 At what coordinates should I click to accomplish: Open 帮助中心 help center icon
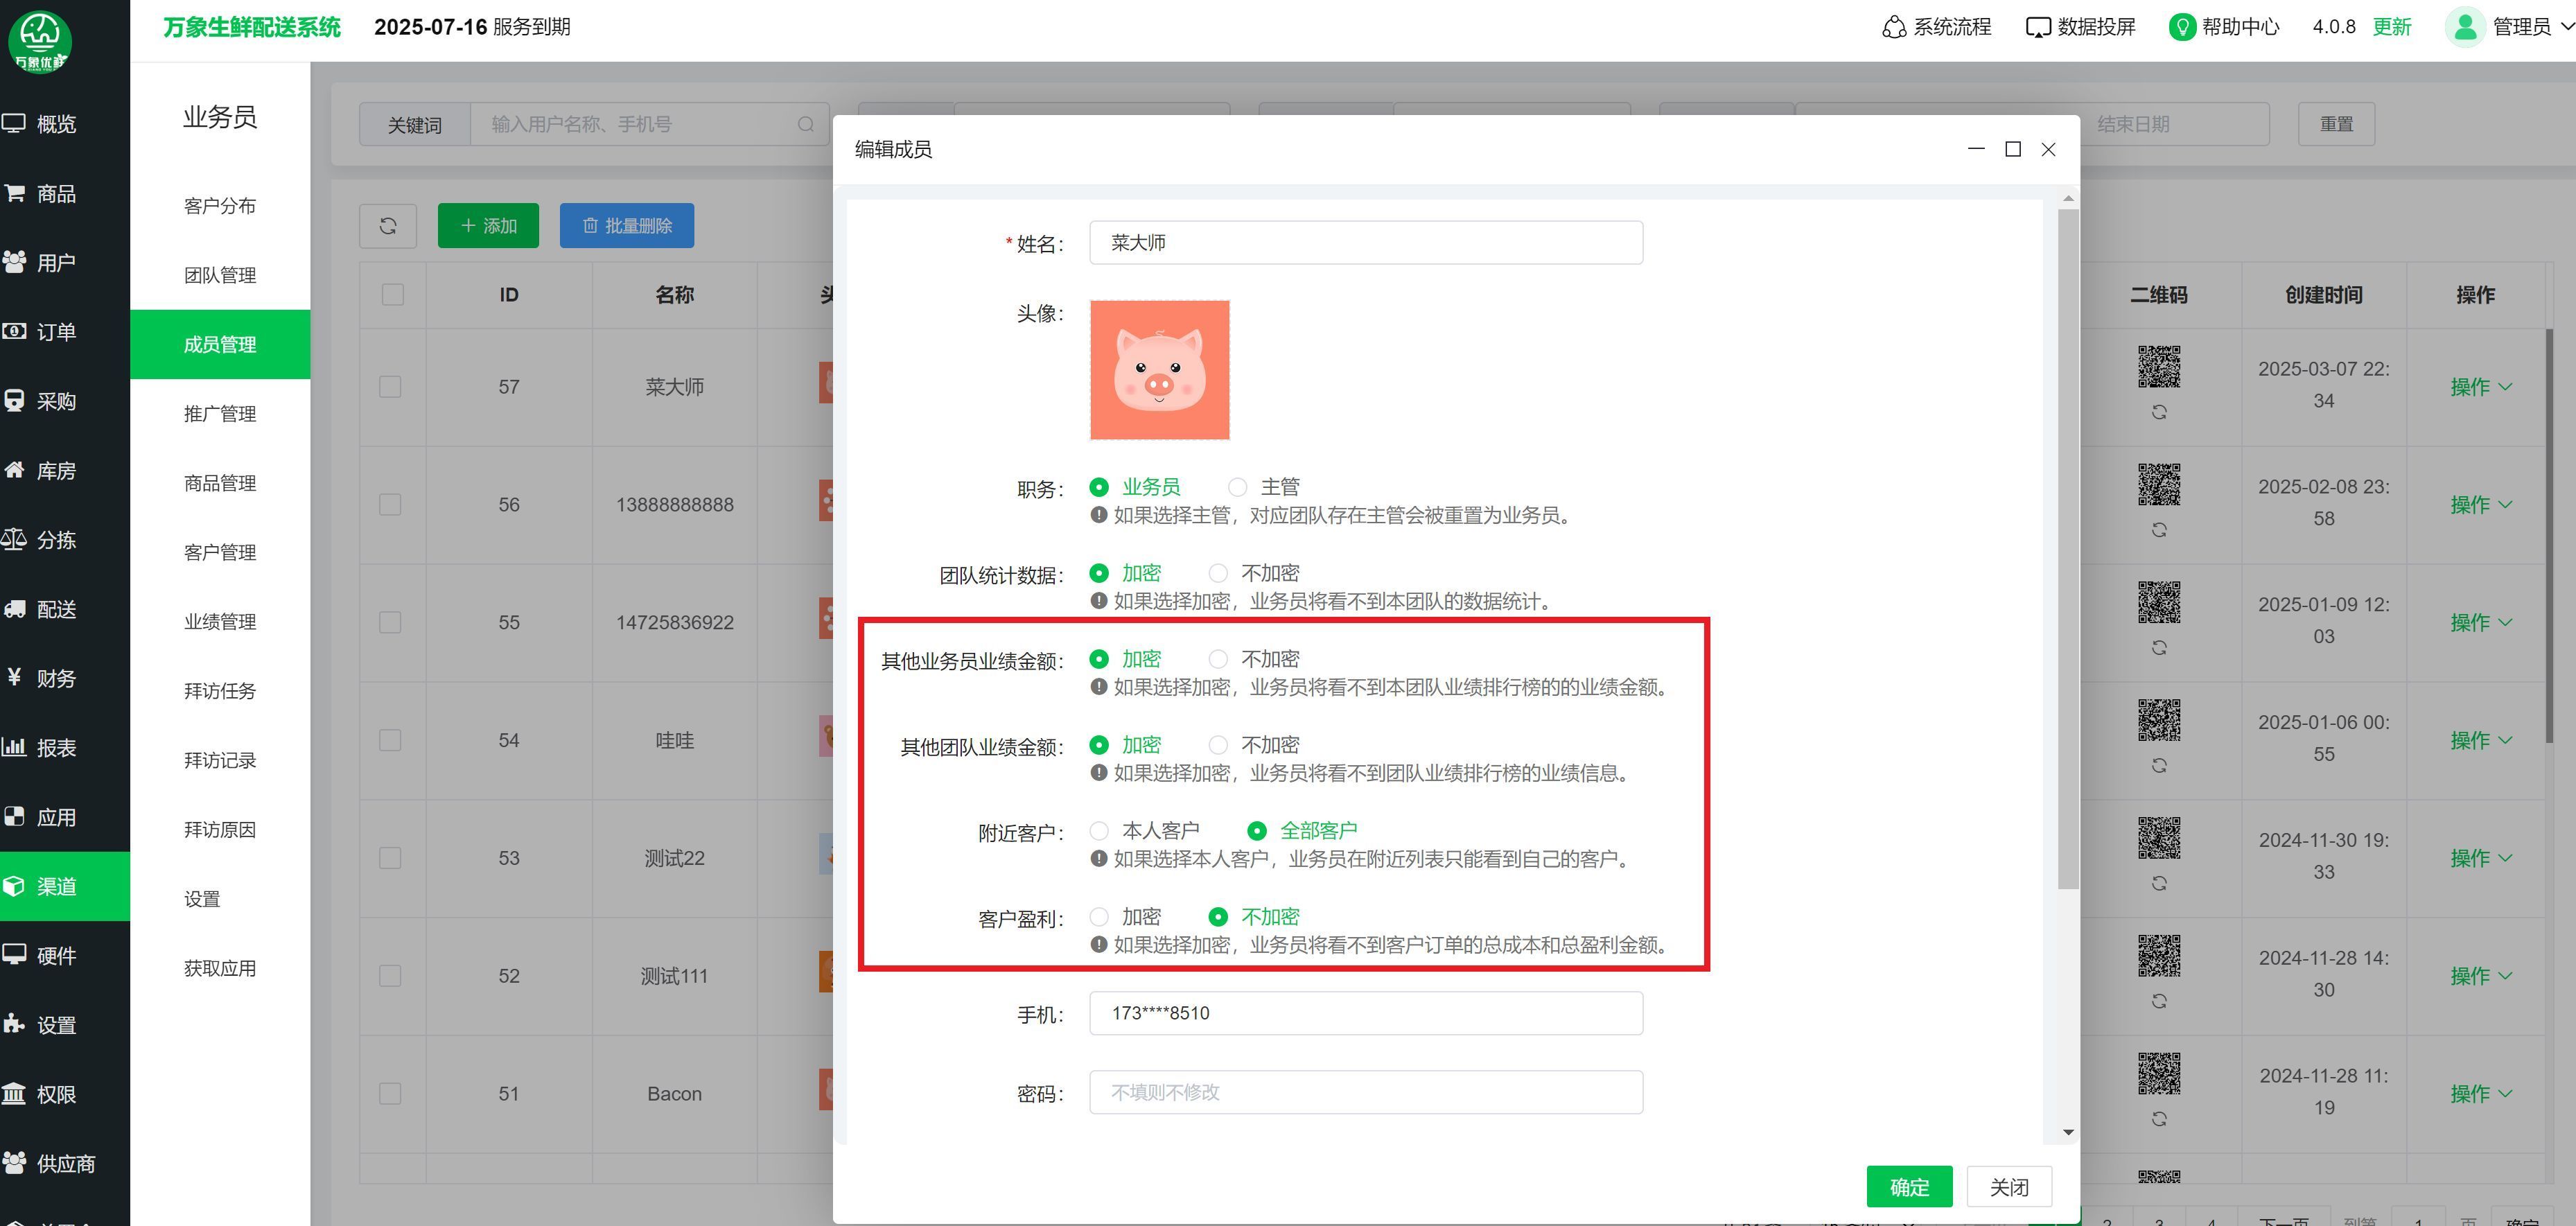tap(2182, 27)
